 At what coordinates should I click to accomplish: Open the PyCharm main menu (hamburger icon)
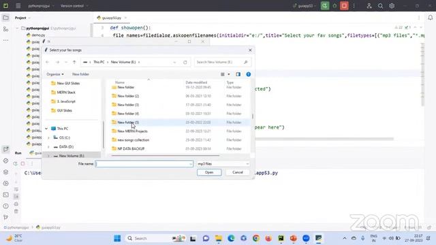click(x=18, y=5)
